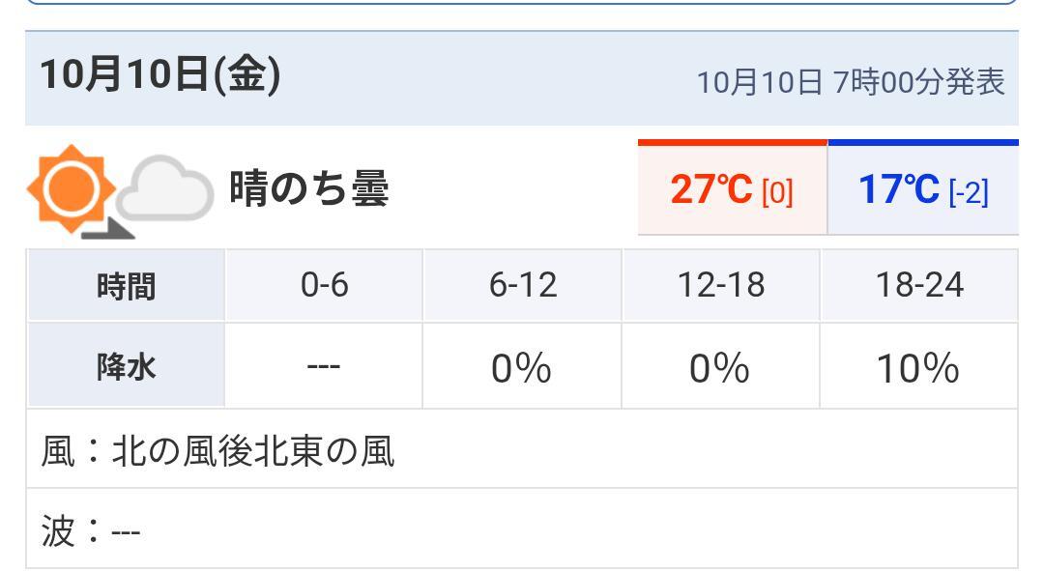Click the 10% precipitation value
Screen dimensions: 1044x571
[917, 368]
